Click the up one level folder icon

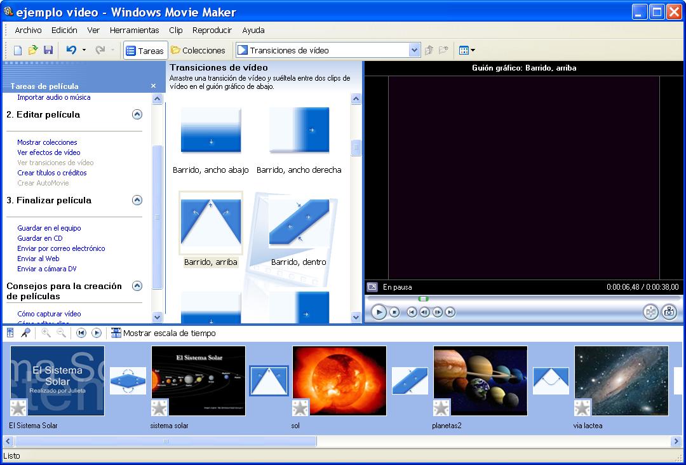click(429, 50)
